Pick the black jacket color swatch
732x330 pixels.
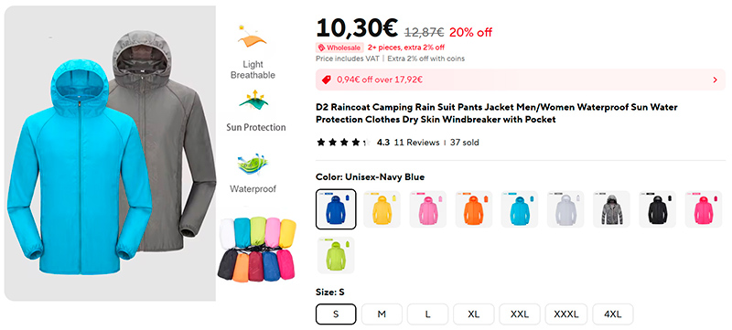tap(657, 209)
